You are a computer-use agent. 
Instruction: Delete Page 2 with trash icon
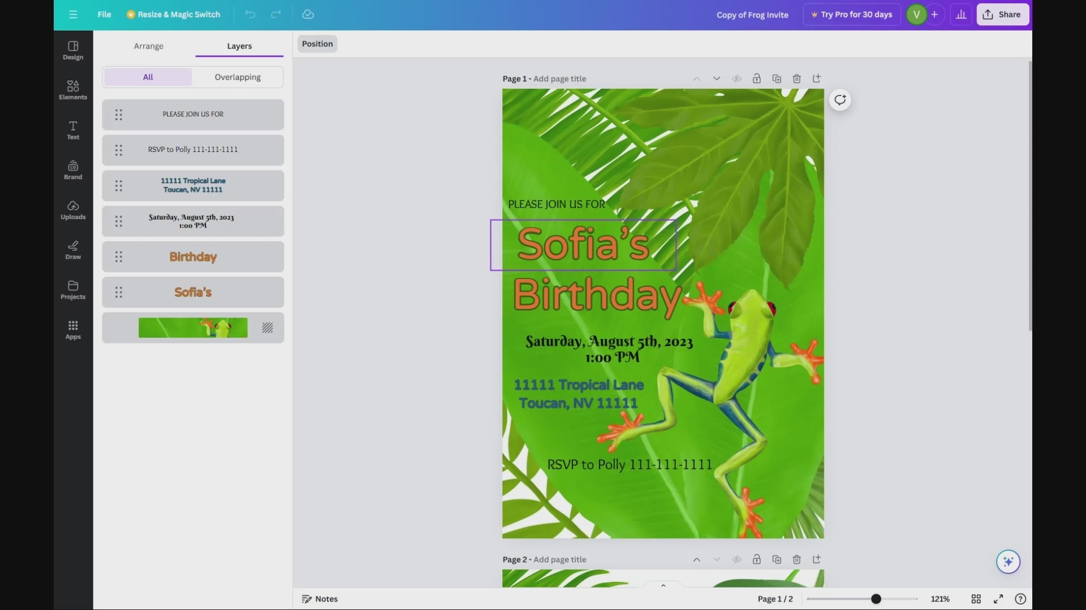pyautogui.click(x=796, y=559)
